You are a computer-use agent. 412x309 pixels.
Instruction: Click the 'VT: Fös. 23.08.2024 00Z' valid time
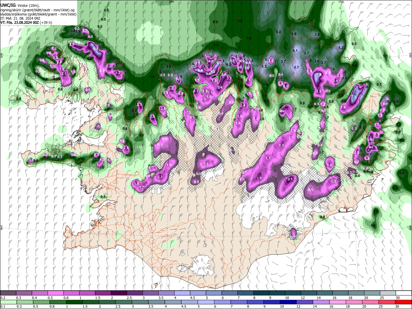pos(20,23)
